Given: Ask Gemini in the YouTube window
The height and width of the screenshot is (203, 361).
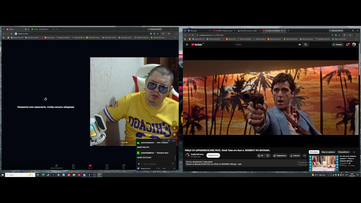Looking at the screenshot, I should tap(336, 31).
